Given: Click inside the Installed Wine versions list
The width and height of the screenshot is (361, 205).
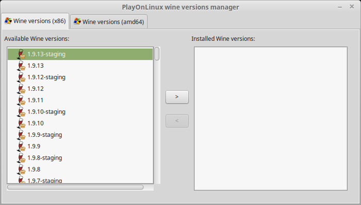Looking at the screenshot, I should [x=271, y=119].
